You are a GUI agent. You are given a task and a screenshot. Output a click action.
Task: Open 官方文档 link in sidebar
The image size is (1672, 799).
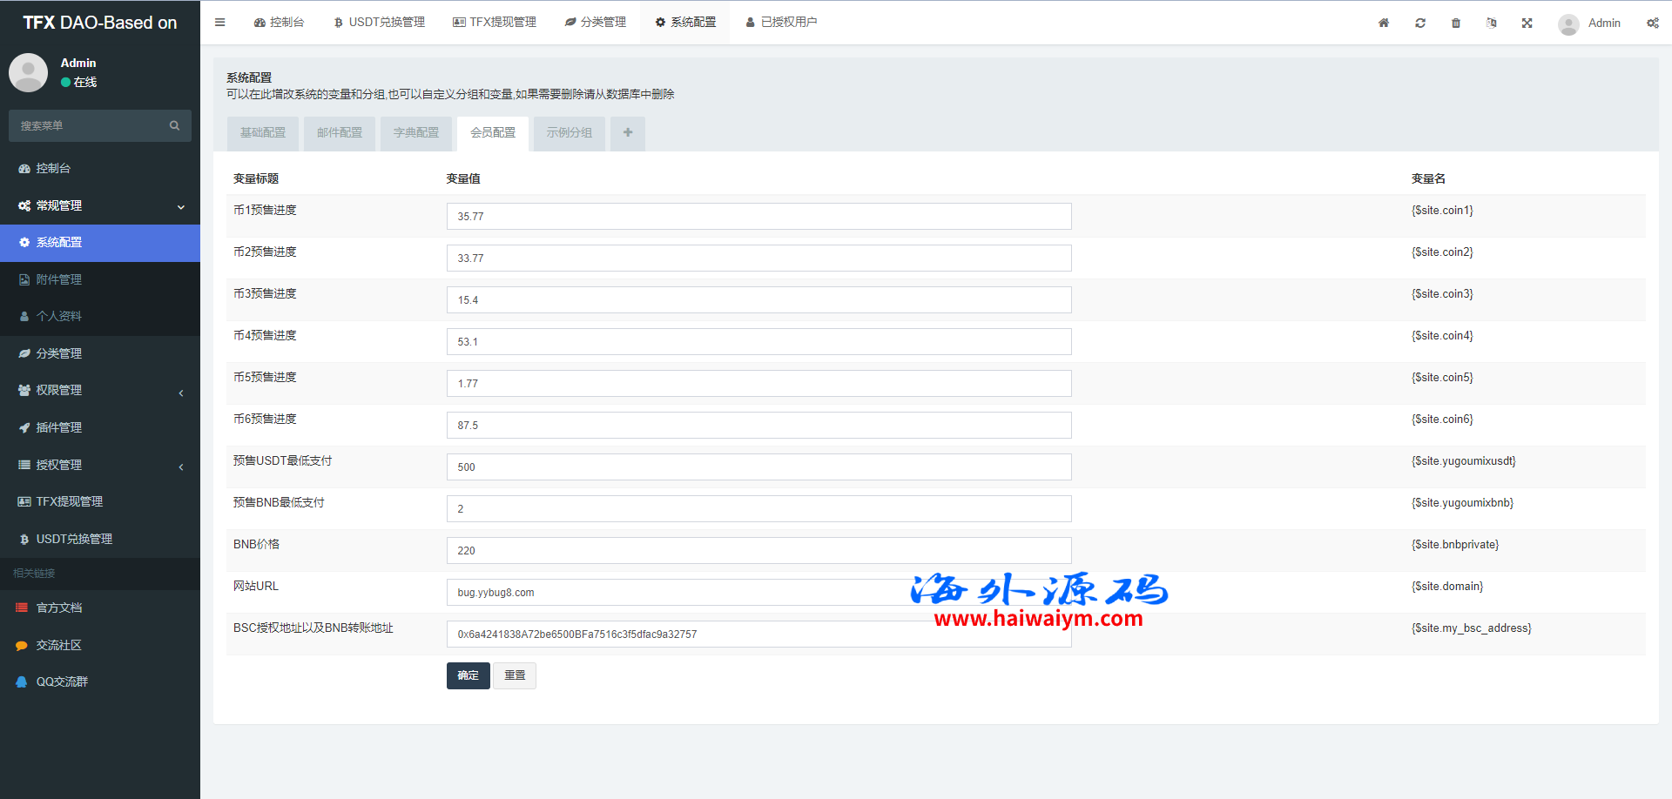[59, 608]
